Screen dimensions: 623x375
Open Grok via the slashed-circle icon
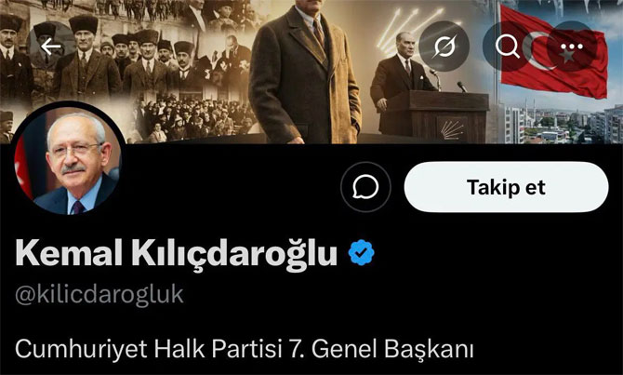(444, 47)
